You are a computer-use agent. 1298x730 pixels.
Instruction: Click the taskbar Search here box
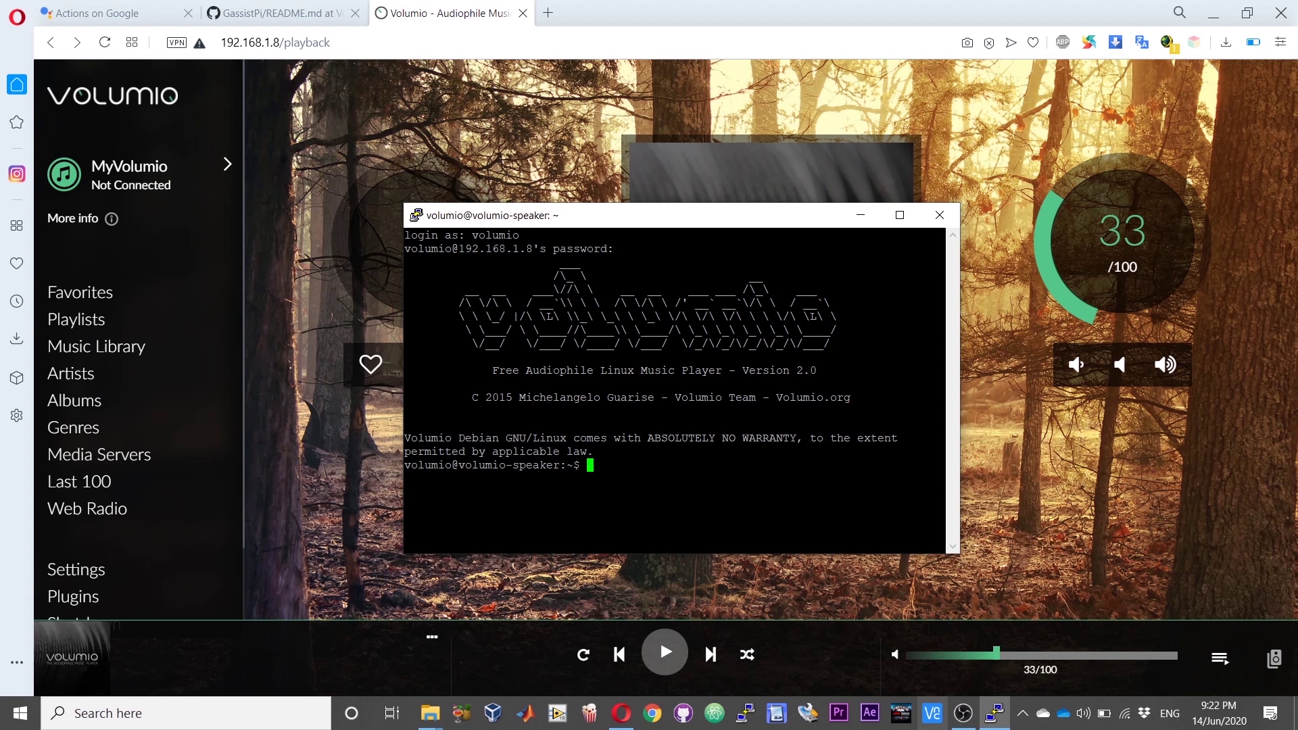coord(186,713)
